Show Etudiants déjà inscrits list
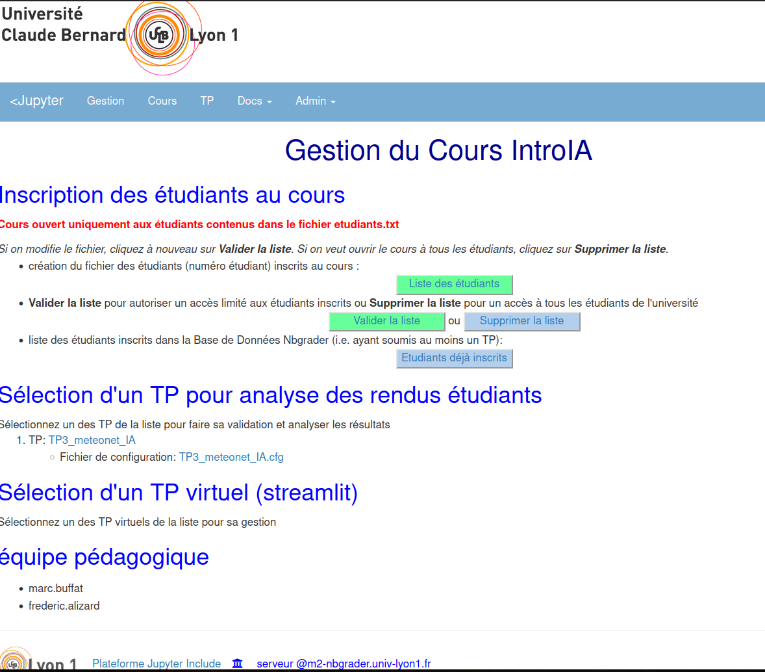The width and height of the screenshot is (765, 672). (454, 358)
